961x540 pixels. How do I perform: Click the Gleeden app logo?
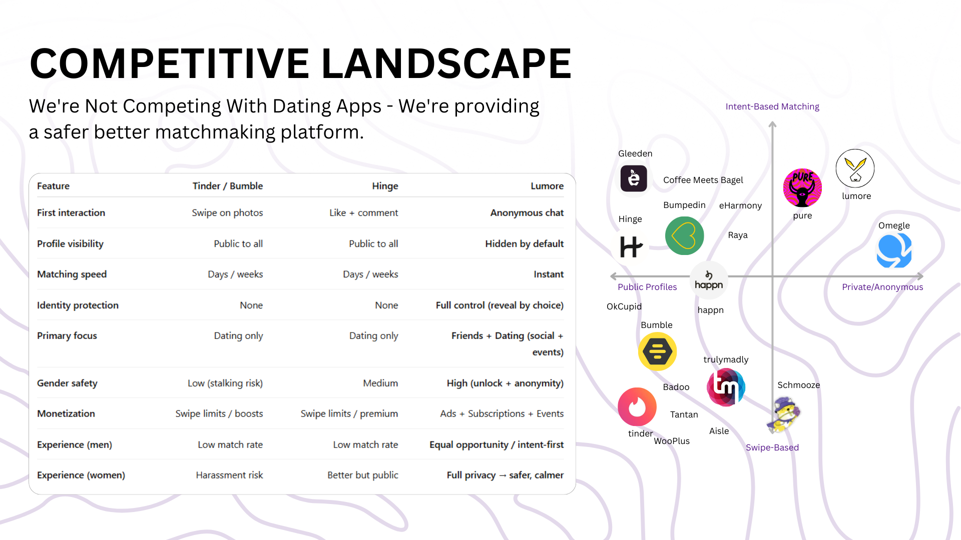coord(634,178)
